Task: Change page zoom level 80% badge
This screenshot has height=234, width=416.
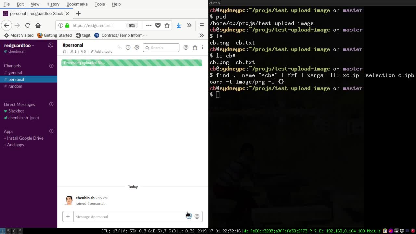Action: (132, 25)
